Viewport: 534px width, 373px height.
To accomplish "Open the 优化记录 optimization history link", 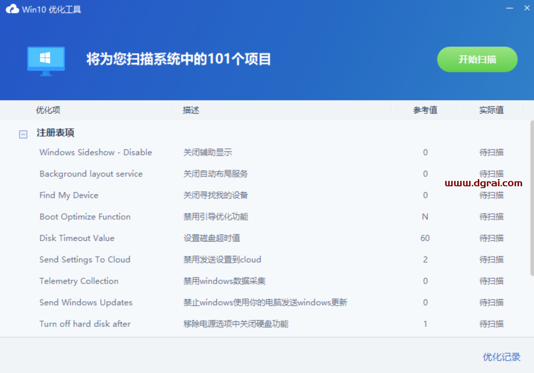I will click(x=501, y=357).
